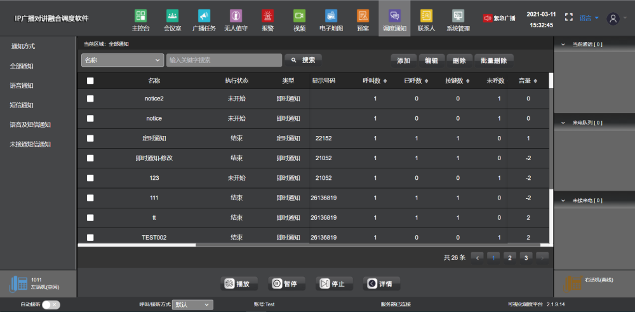Click the 批量删除 batch delete button

pos(493,61)
